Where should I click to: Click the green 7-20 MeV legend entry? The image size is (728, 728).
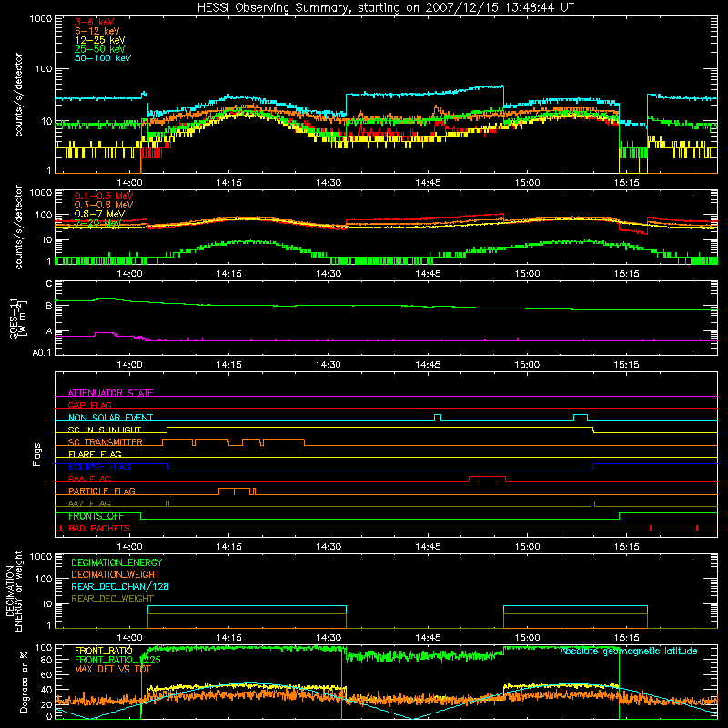point(97,223)
